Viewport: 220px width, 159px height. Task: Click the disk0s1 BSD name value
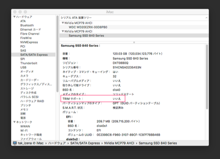pos(102,126)
